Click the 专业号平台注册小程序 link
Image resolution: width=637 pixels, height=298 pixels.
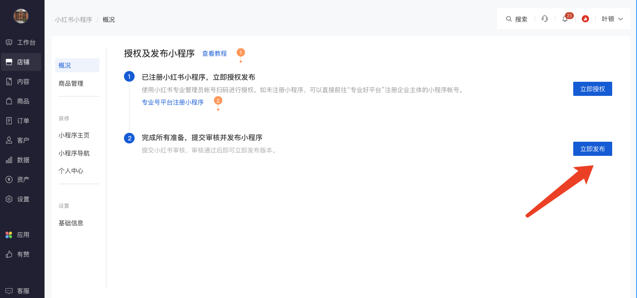click(x=173, y=102)
